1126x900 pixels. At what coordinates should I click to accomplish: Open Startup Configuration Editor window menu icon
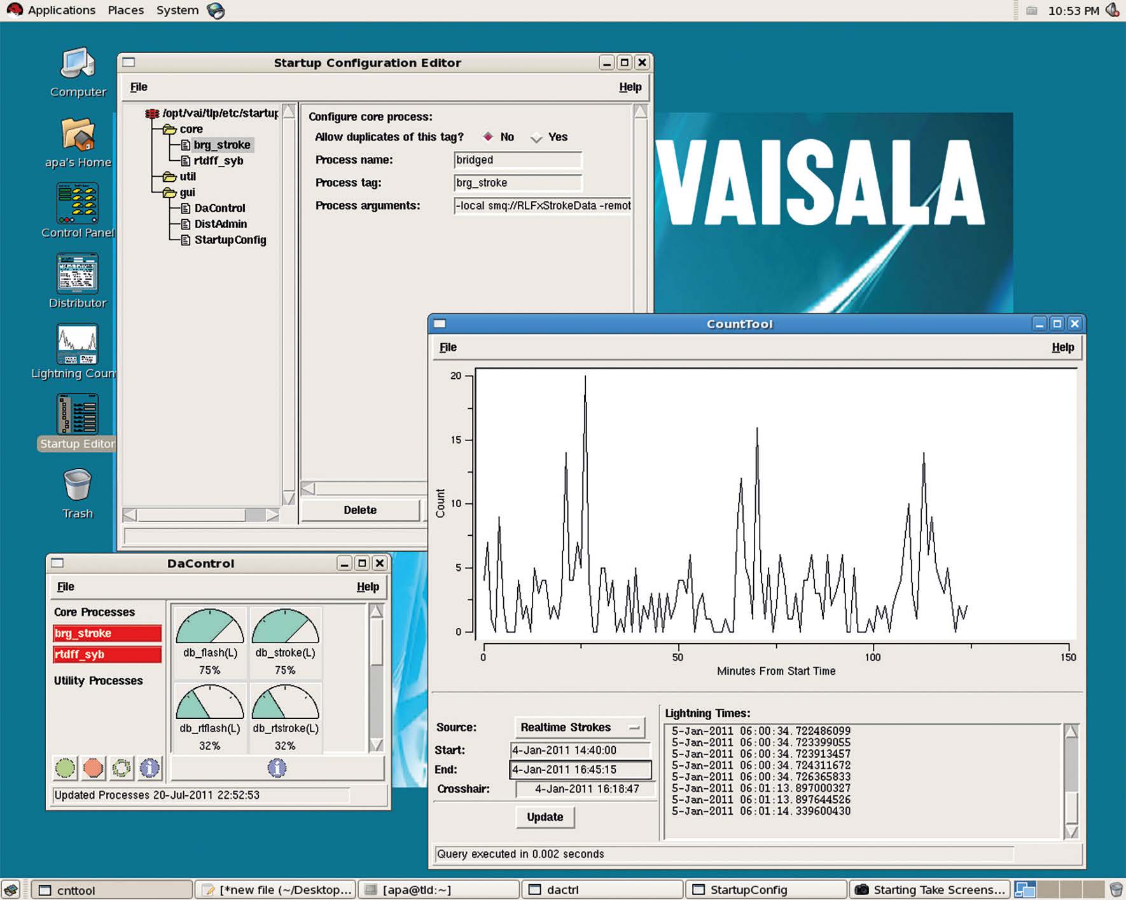click(x=129, y=62)
